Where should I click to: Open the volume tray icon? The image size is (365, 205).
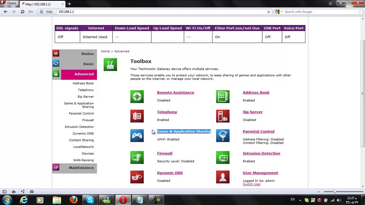[x=339, y=200]
